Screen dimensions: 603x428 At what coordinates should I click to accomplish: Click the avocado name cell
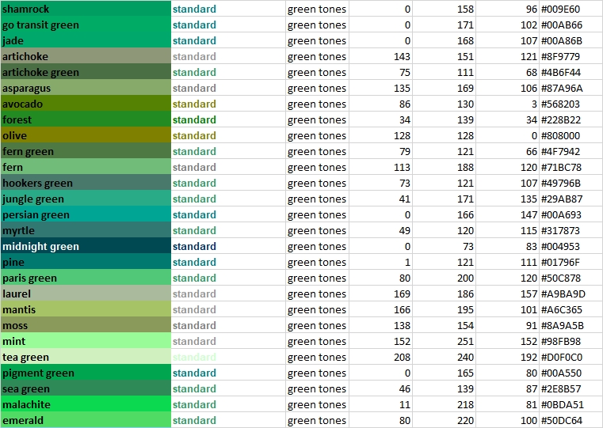[86, 104]
